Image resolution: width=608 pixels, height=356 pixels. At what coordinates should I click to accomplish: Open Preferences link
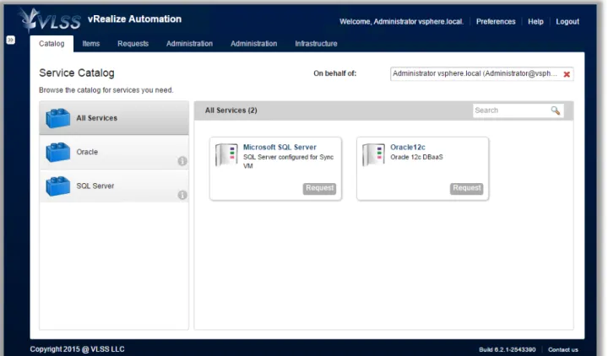[496, 22]
